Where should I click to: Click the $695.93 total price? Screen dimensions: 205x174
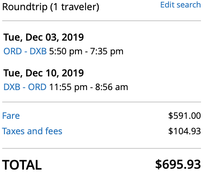point(178,164)
